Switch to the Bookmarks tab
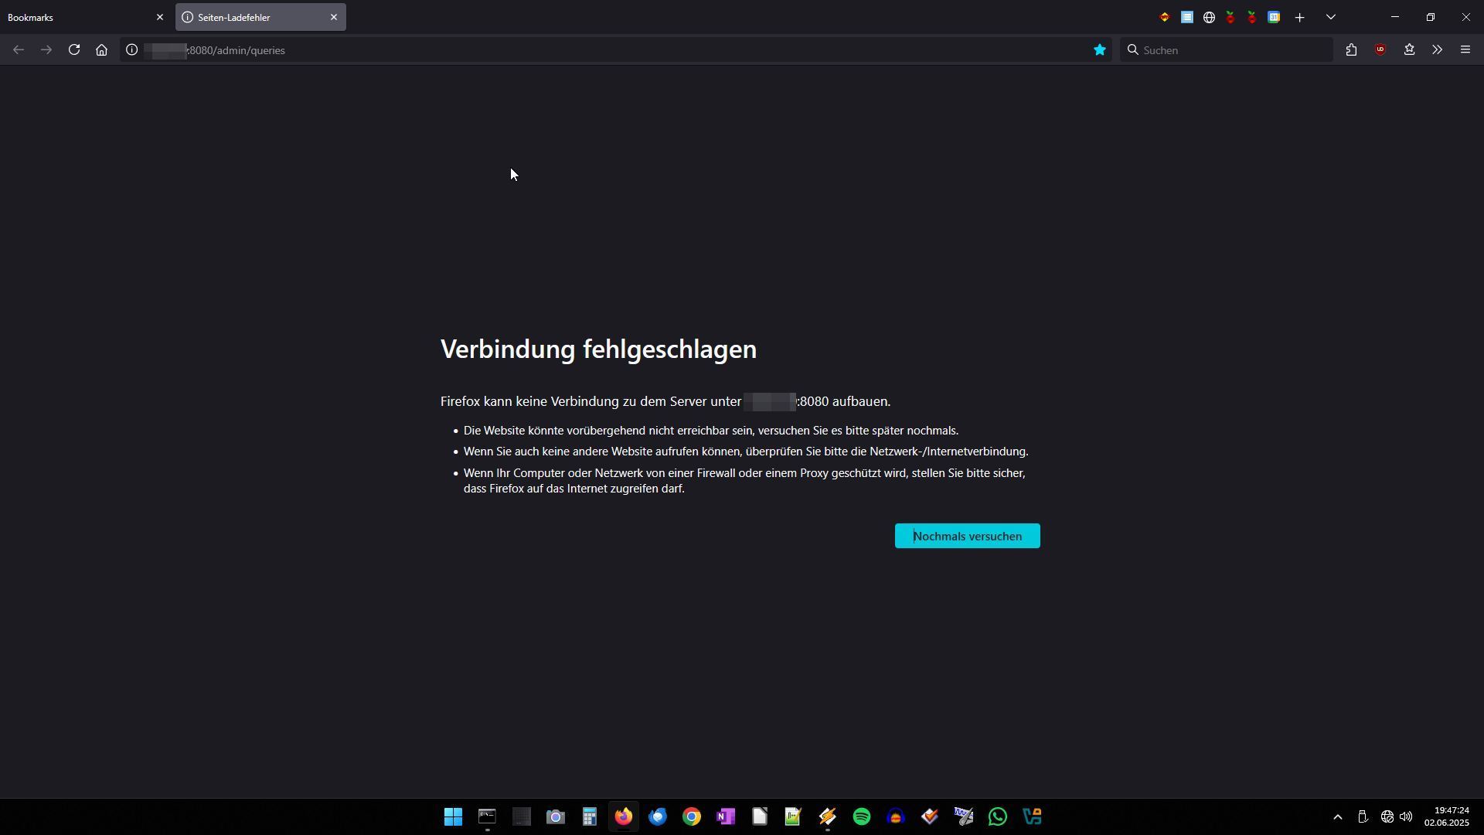1484x835 pixels. pos(77,17)
